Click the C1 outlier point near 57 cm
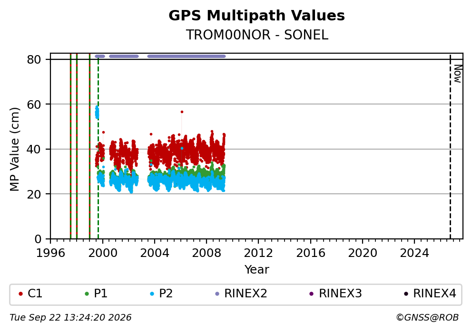The image size is (472, 332). [182, 112]
